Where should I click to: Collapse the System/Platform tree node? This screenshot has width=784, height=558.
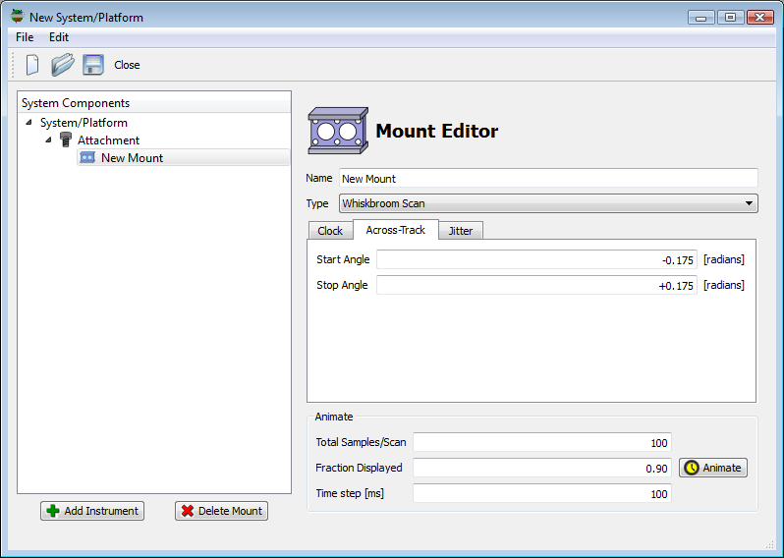(29, 123)
